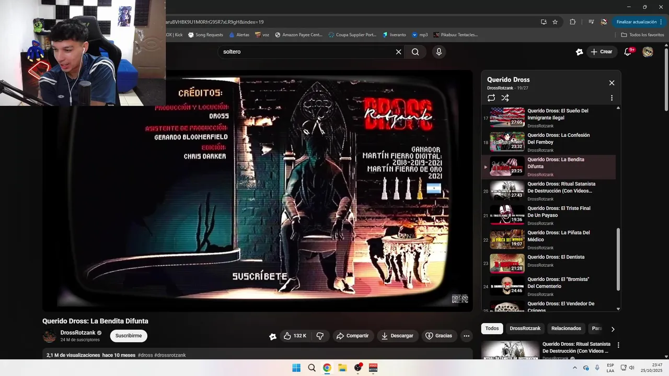Viewport: 669px width, 376px height.
Task: Open the Windows Start menu
Action: [296, 368]
